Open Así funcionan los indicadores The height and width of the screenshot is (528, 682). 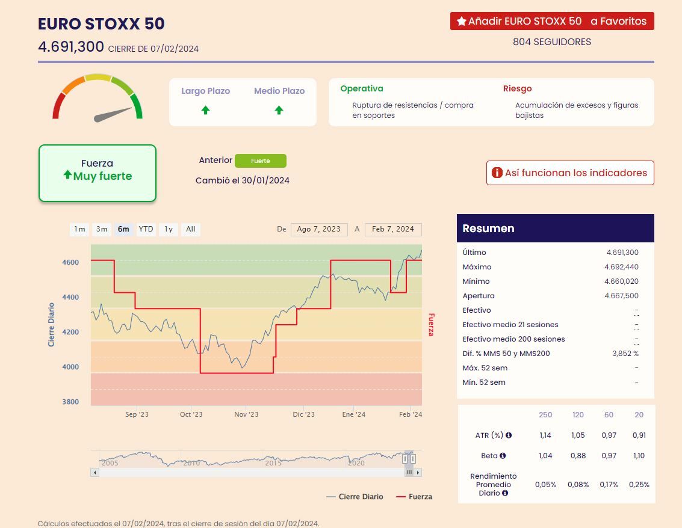[x=569, y=173]
